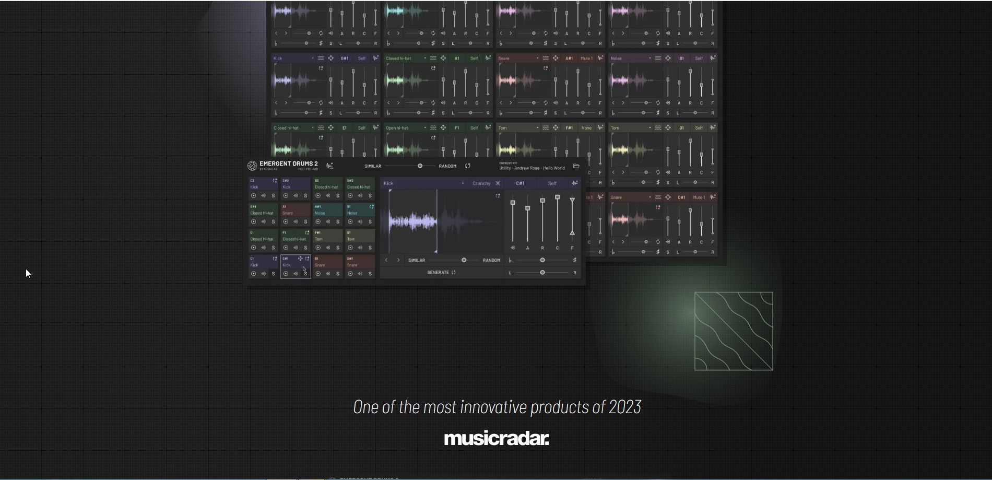Open the Tom dropdown on background G1 card
This screenshot has width=992, height=480.
[x=631, y=128]
